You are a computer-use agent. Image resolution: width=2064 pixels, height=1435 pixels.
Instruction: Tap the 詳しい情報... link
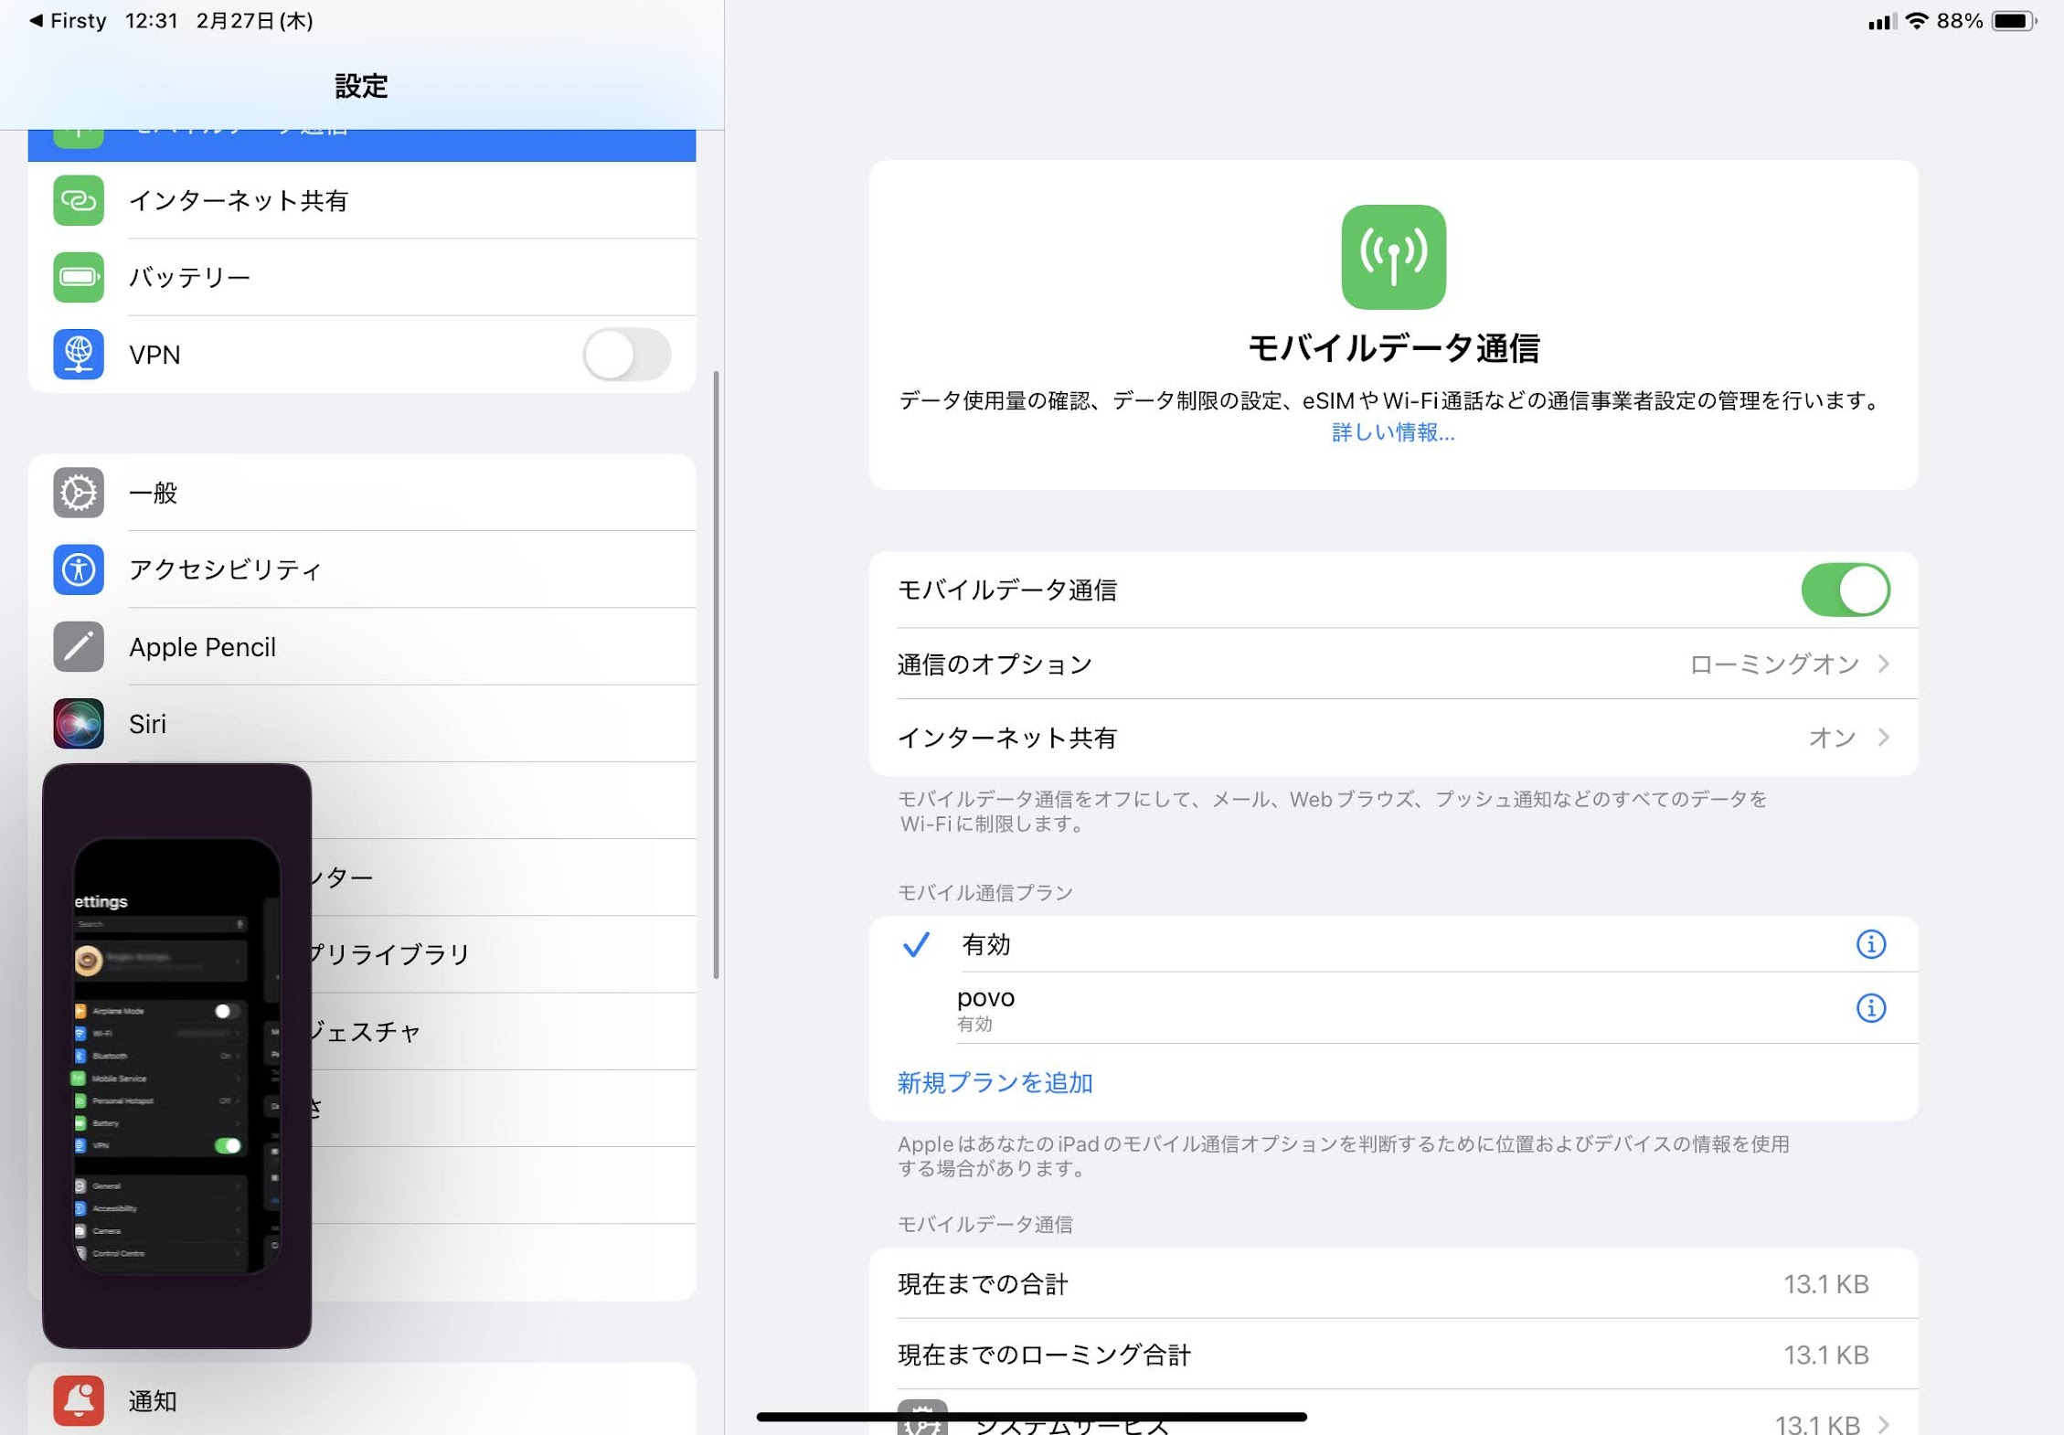pyautogui.click(x=1392, y=432)
